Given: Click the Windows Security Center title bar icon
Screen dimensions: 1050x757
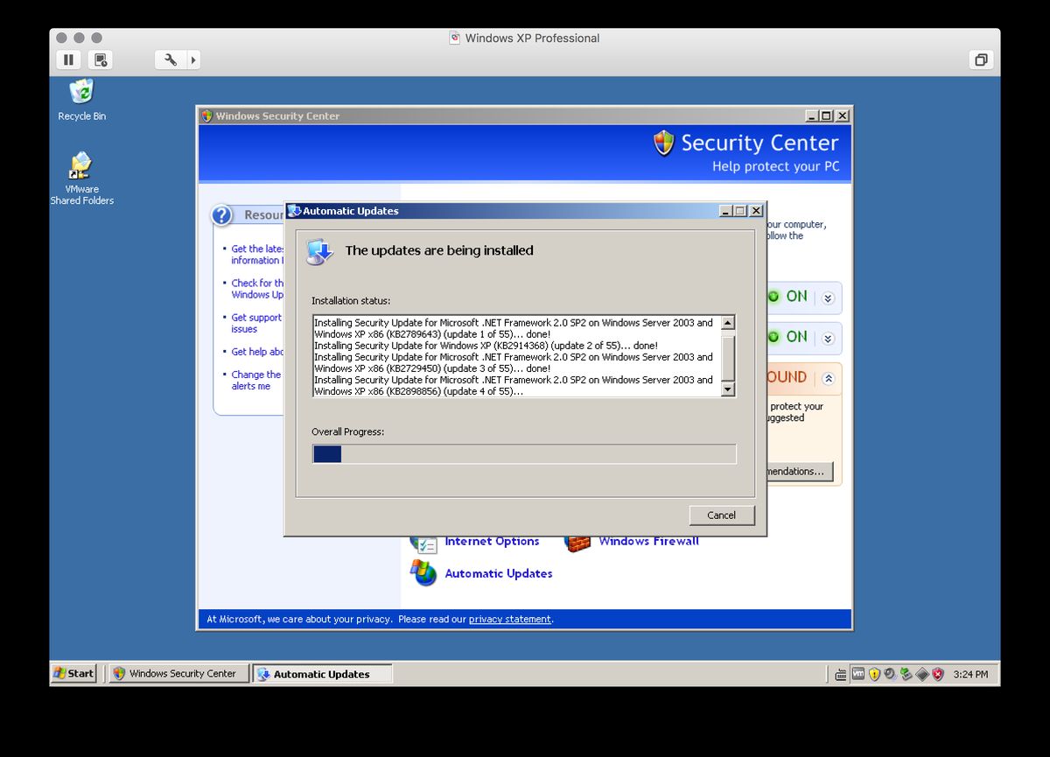Looking at the screenshot, I should (206, 116).
